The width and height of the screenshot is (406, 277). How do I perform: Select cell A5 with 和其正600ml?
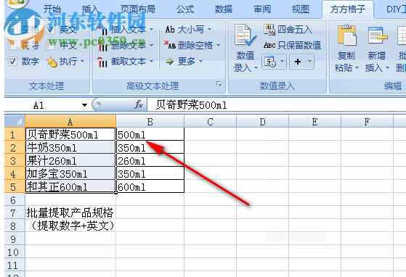[70, 186]
